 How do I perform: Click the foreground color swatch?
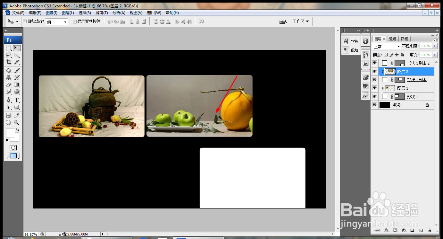tap(10, 133)
